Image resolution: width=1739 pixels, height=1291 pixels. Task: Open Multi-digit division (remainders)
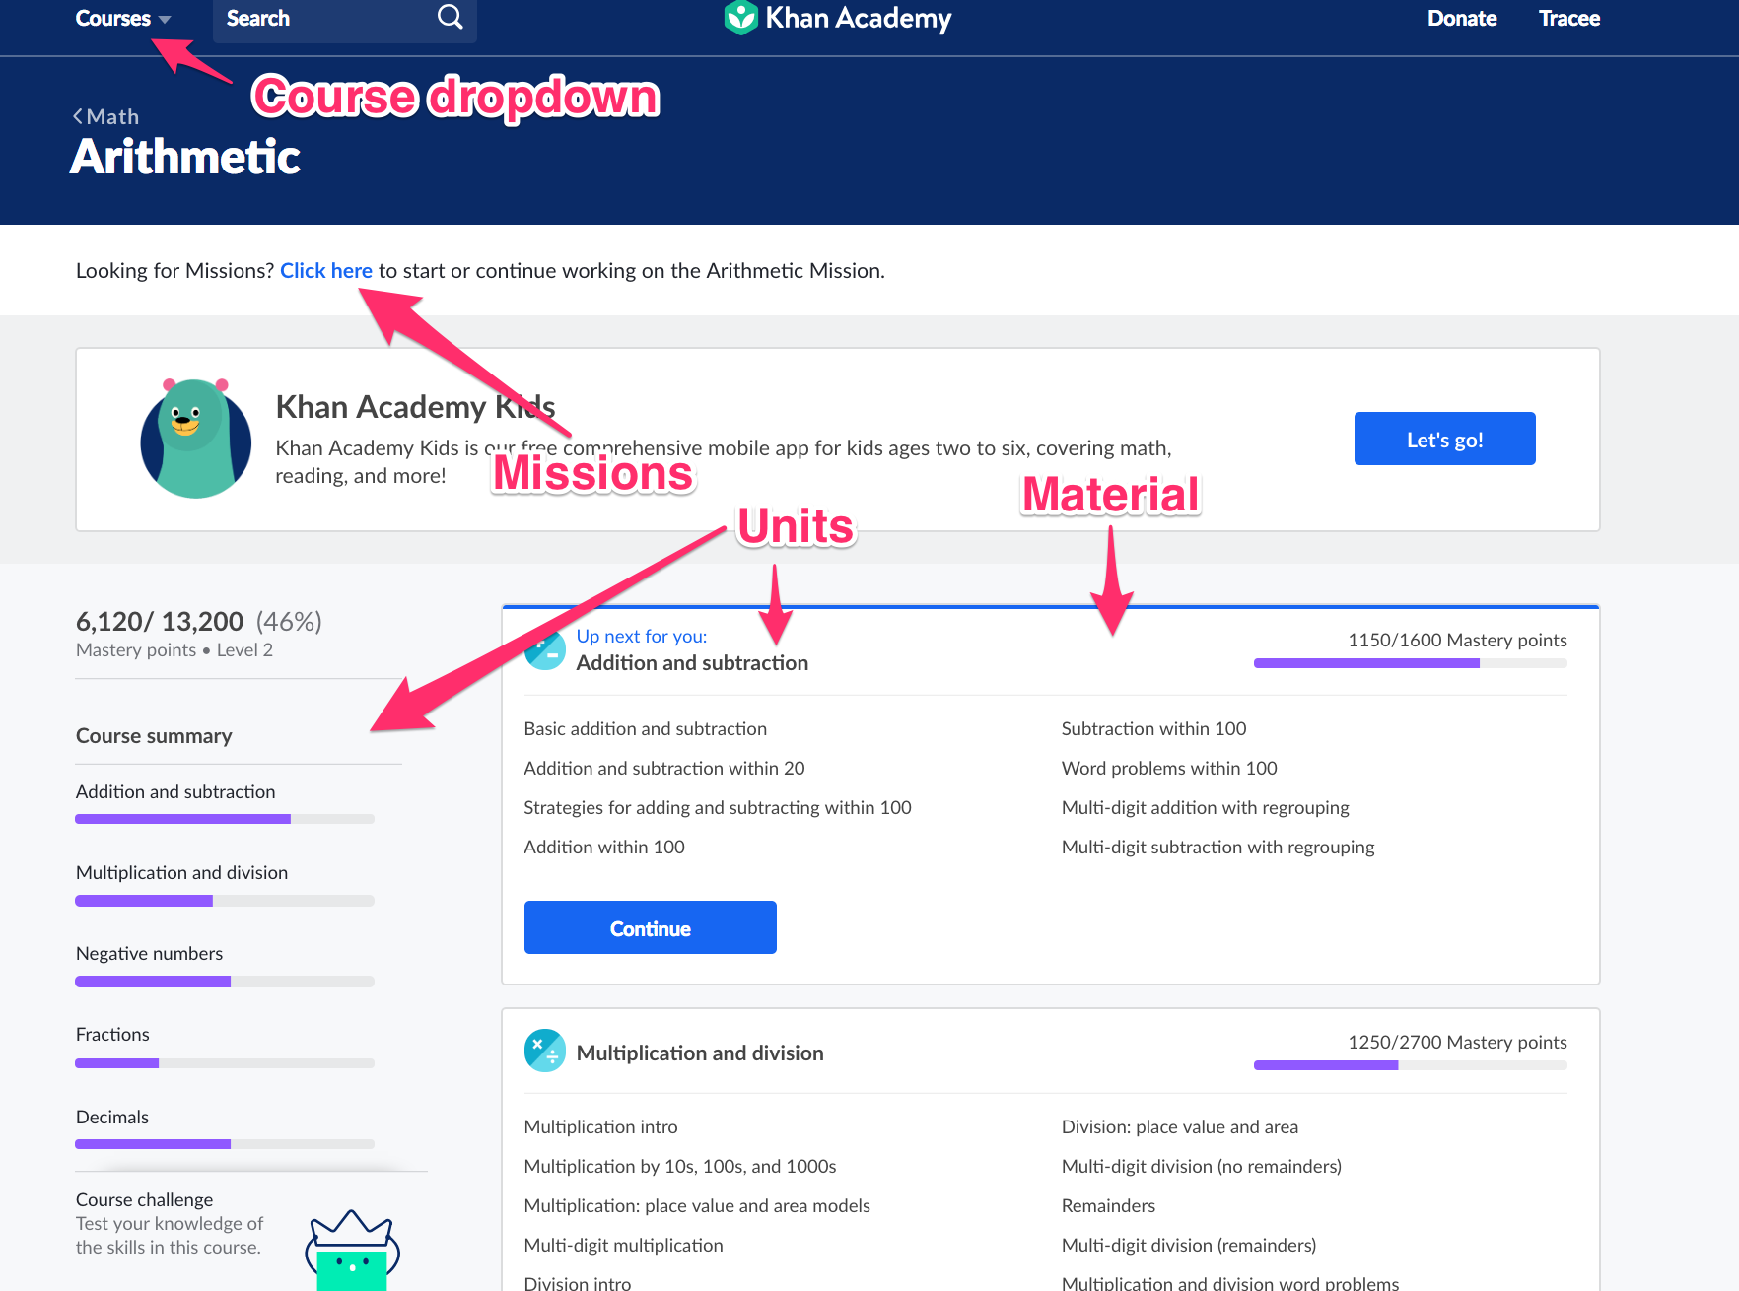(1188, 1245)
